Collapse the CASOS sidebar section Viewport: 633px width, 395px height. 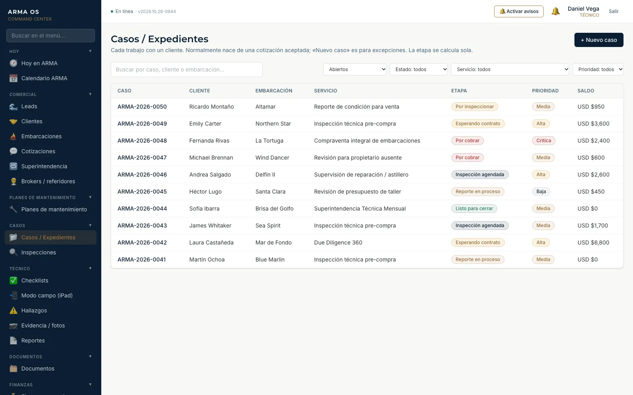[90, 226]
